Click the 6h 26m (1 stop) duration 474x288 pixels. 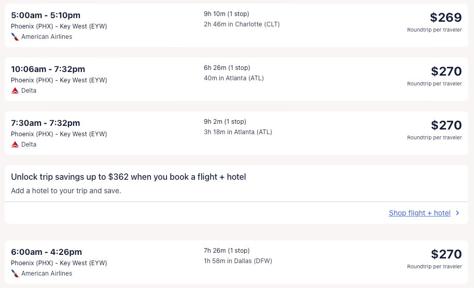pyautogui.click(x=227, y=68)
